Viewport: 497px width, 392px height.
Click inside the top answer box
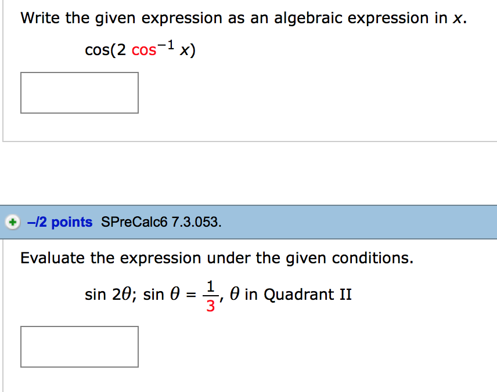(80, 92)
